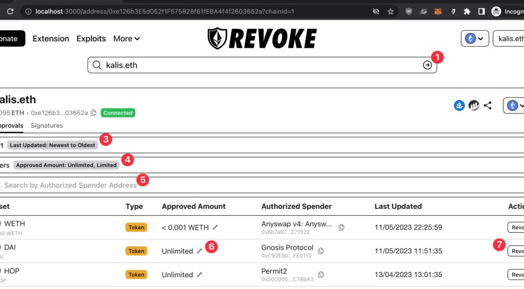Click the Authorized Spender column header

coord(296,206)
